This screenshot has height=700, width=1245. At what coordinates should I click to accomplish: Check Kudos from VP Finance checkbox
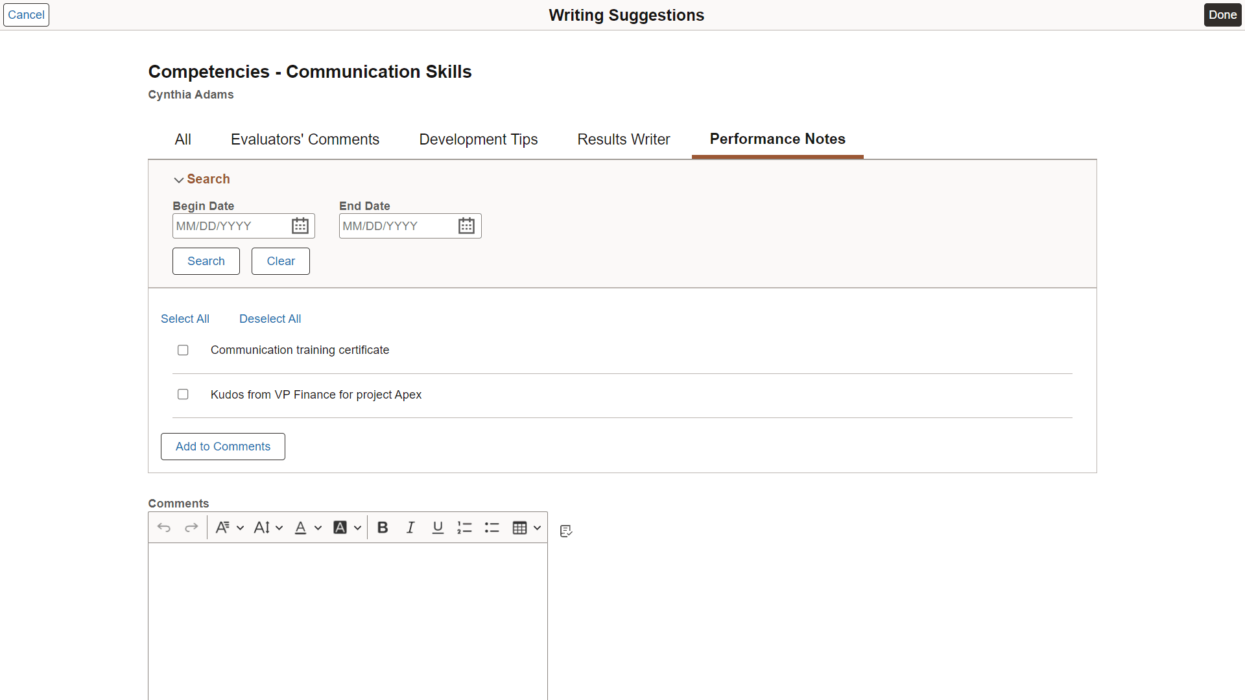tap(183, 394)
